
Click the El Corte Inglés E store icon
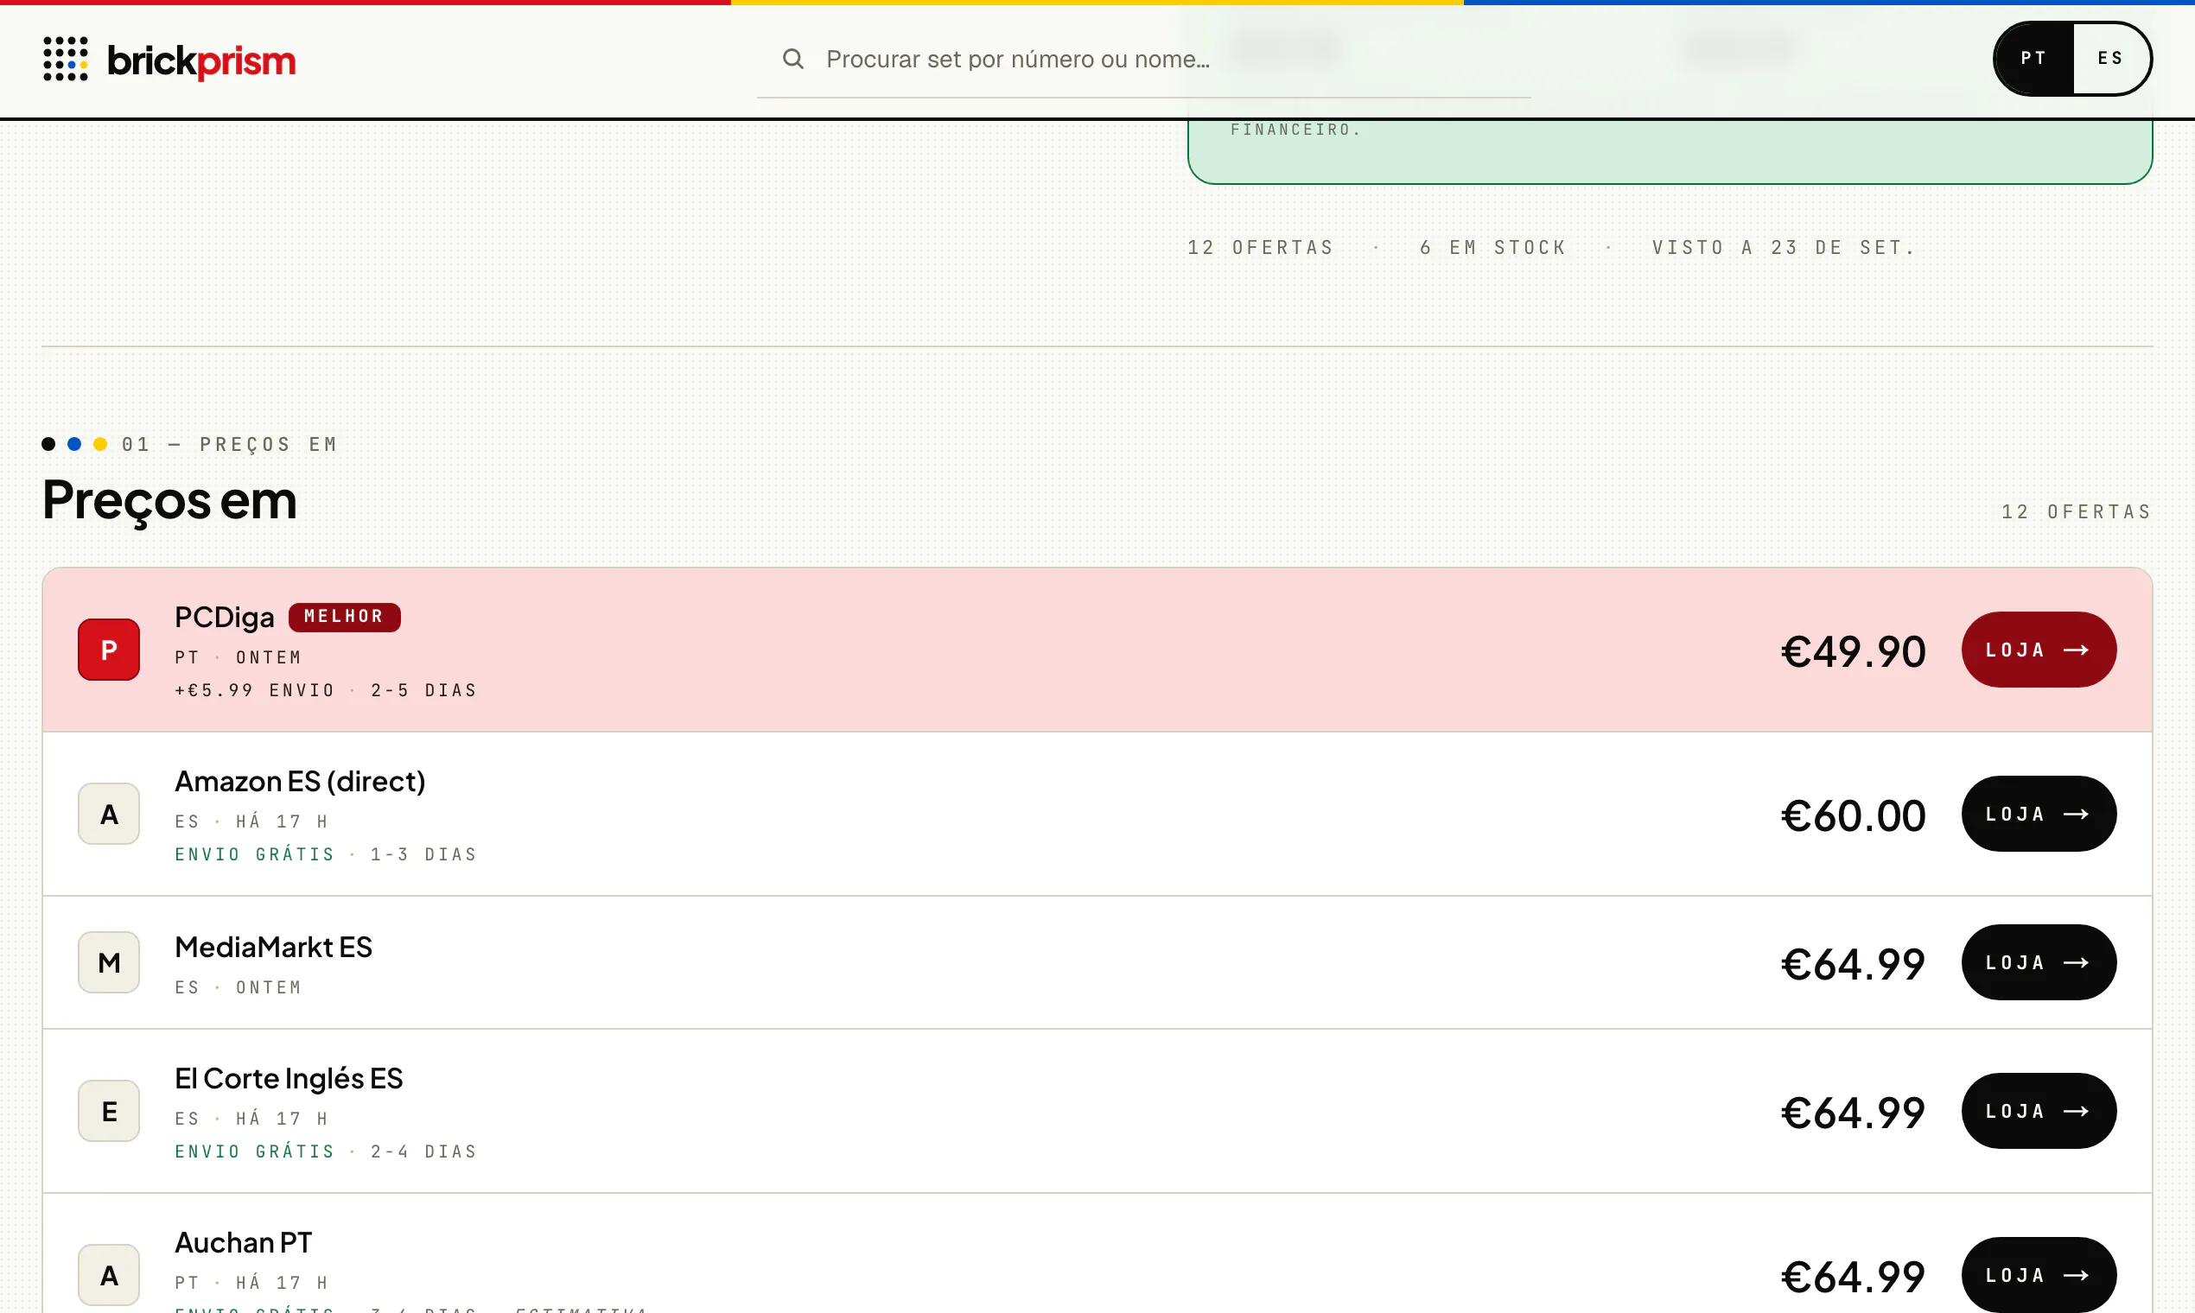pyautogui.click(x=109, y=1111)
